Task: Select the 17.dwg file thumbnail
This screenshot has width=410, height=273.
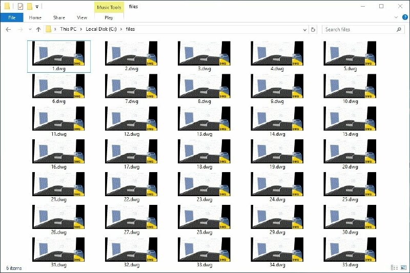Action: click(x=131, y=151)
